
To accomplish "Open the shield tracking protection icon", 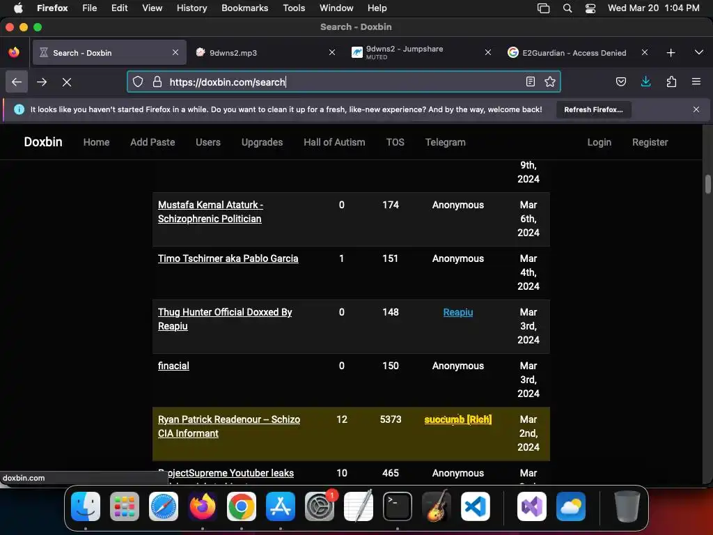I will click(138, 82).
